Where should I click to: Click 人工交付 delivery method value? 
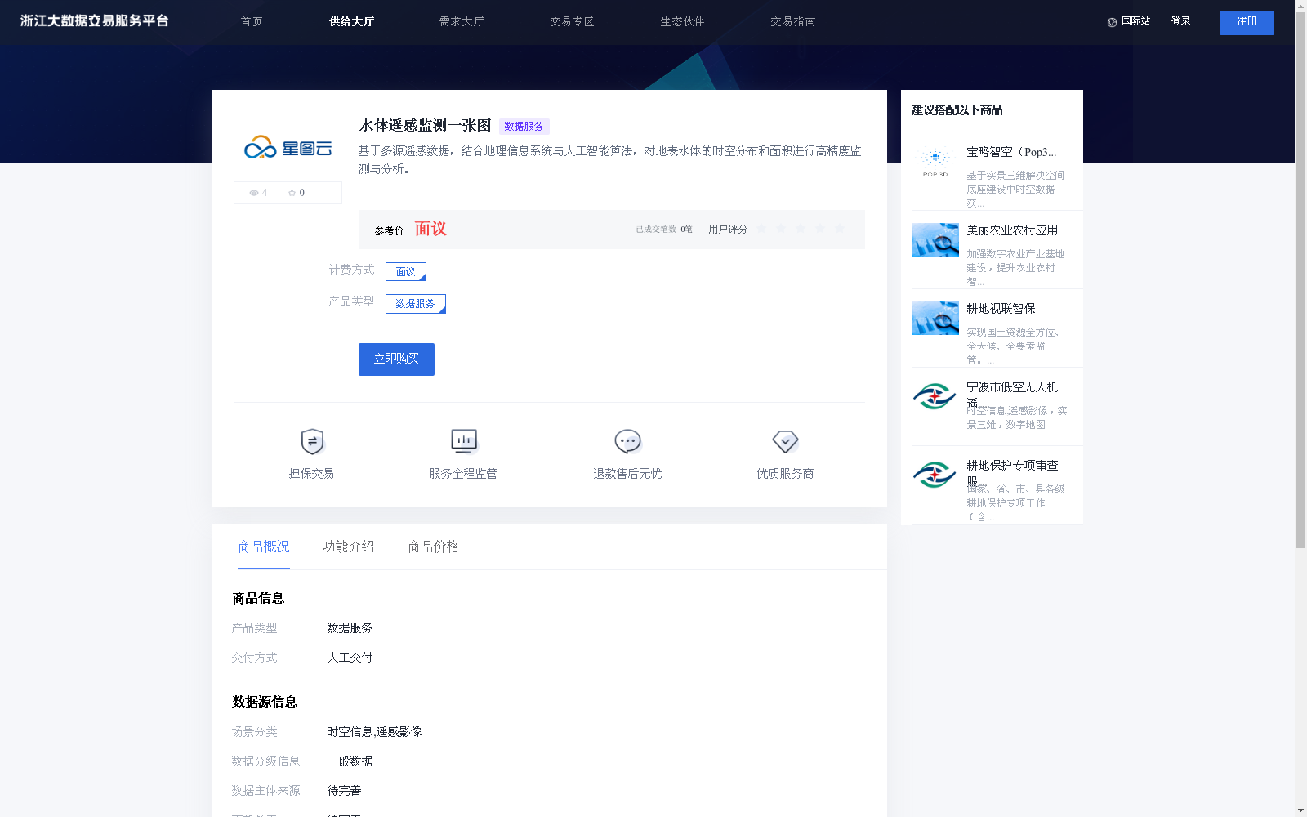350,658
